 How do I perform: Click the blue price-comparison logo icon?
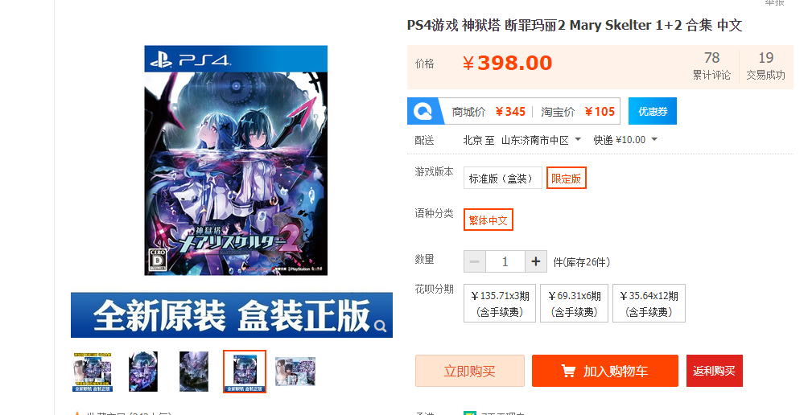pos(426,111)
